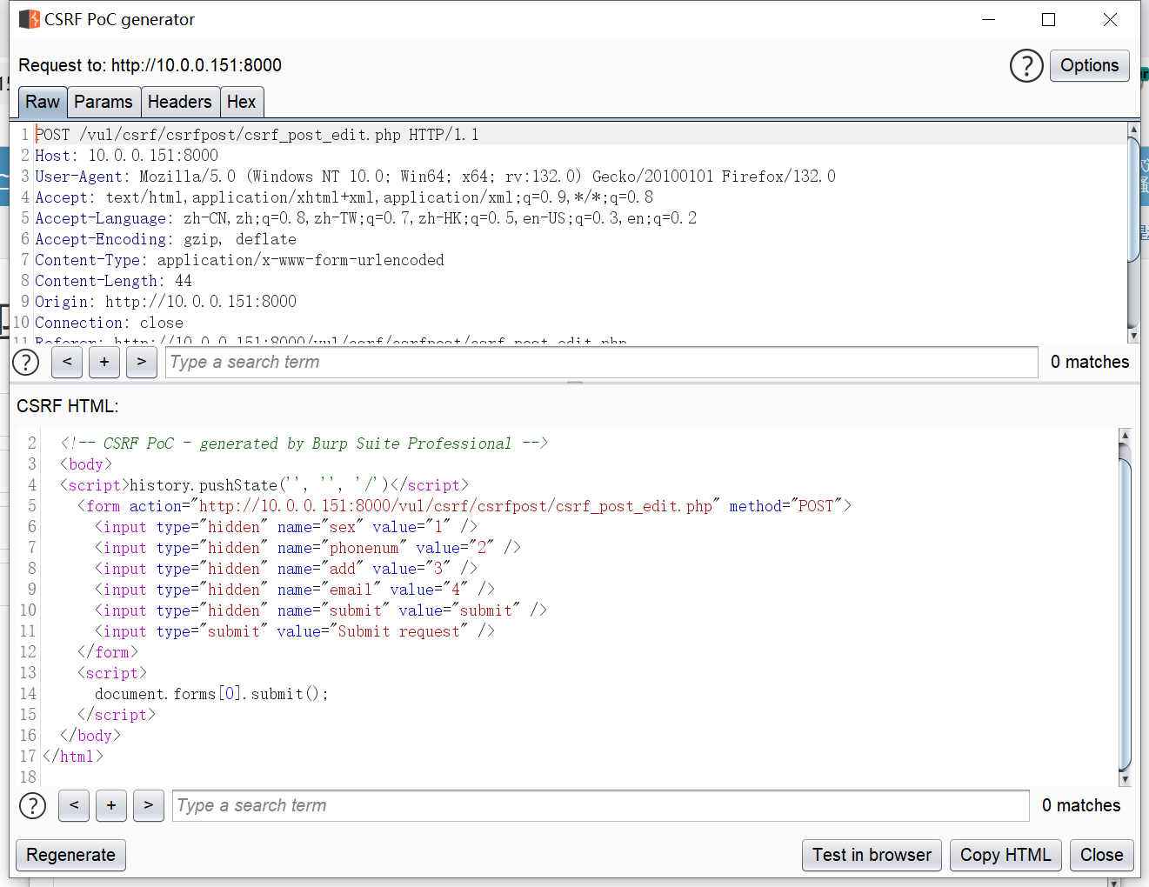The width and height of the screenshot is (1149, 887).
Task: Focus the request pane search field
Action: (601, 362)
